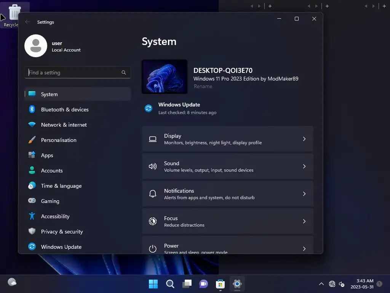Screen dimensions: 390x293
Task: Open the Accounts section
Action: pos(78,171)
